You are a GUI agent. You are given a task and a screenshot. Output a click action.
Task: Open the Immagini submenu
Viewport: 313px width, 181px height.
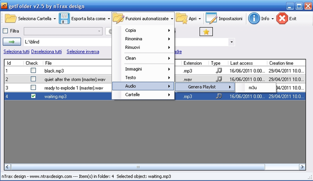pyautogui.click(x=143, y=69)
